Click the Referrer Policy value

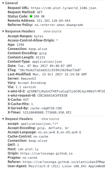point(59,25)
